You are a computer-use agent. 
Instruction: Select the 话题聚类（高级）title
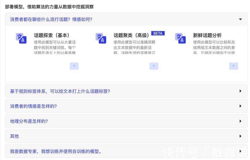point(132,35)
